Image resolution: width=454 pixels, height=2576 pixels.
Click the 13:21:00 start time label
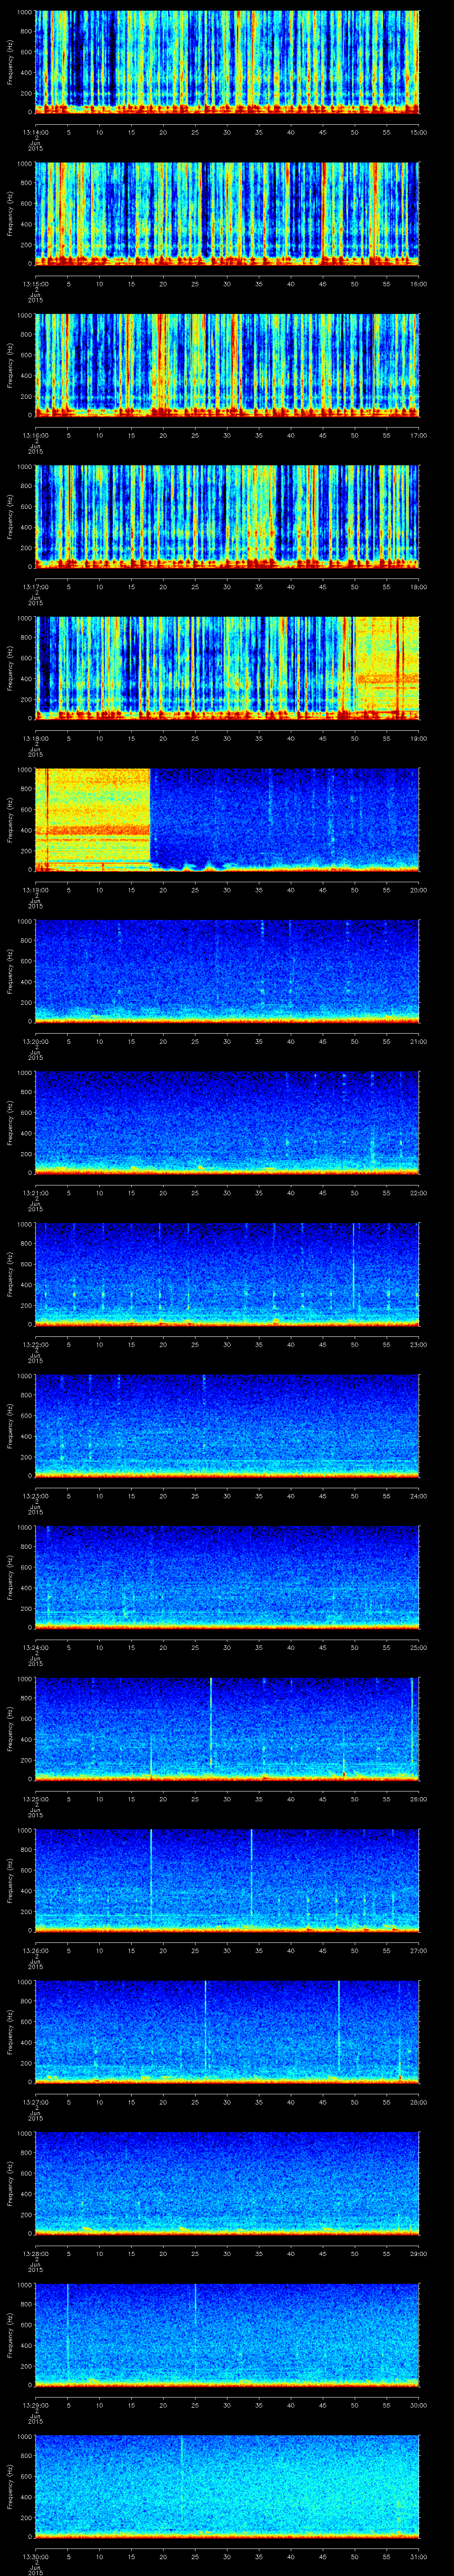pos(35,1192)
